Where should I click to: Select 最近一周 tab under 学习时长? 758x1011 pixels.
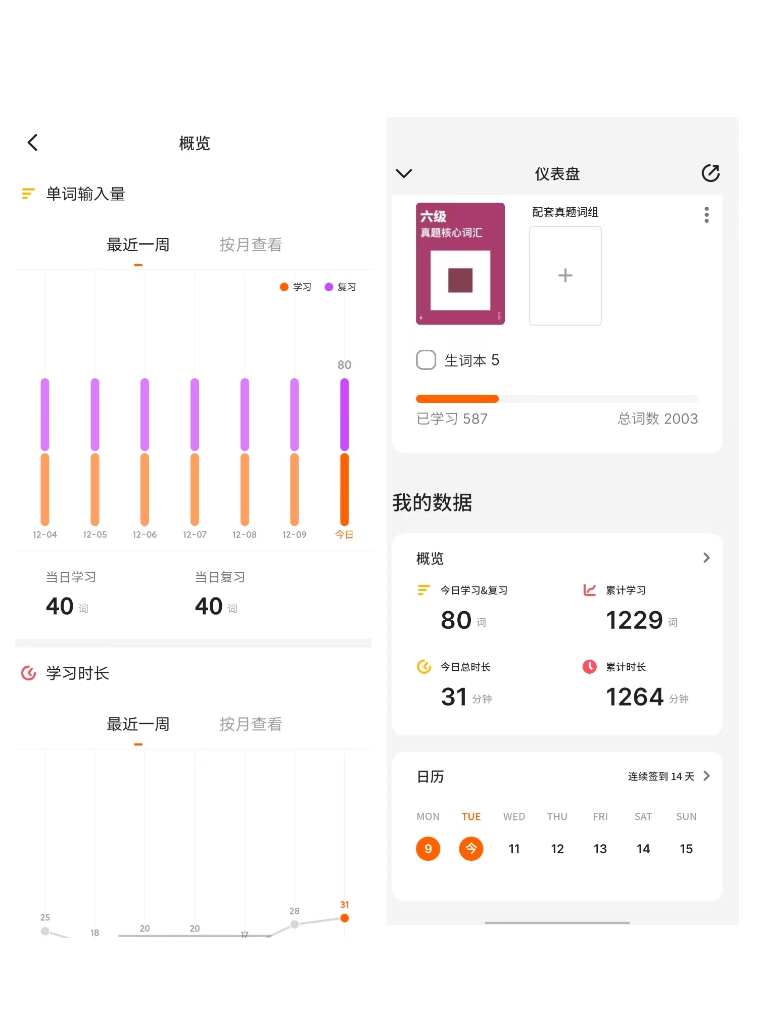138,724
